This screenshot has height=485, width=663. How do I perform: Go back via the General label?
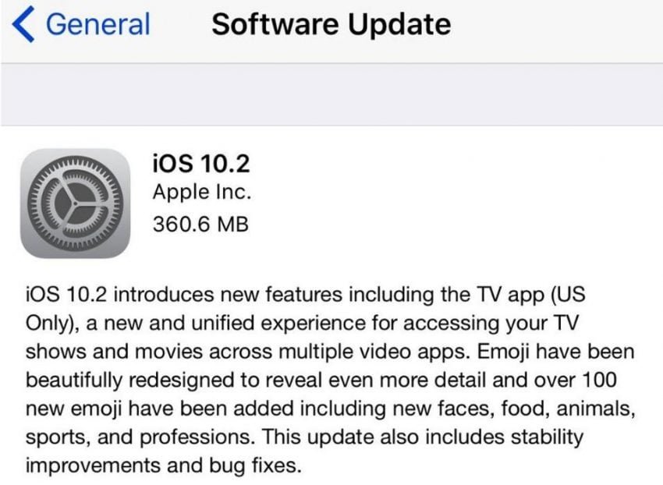[x=97, y=24]
